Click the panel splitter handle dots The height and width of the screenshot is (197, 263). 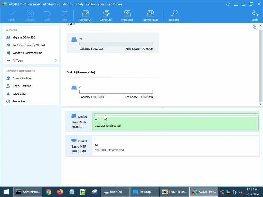point(162,107)
